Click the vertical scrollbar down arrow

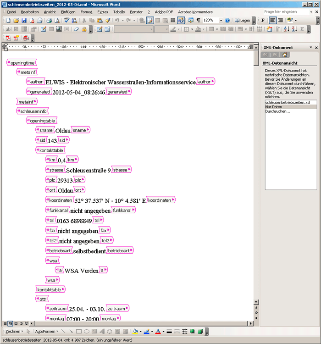click(x=256, y=302)
